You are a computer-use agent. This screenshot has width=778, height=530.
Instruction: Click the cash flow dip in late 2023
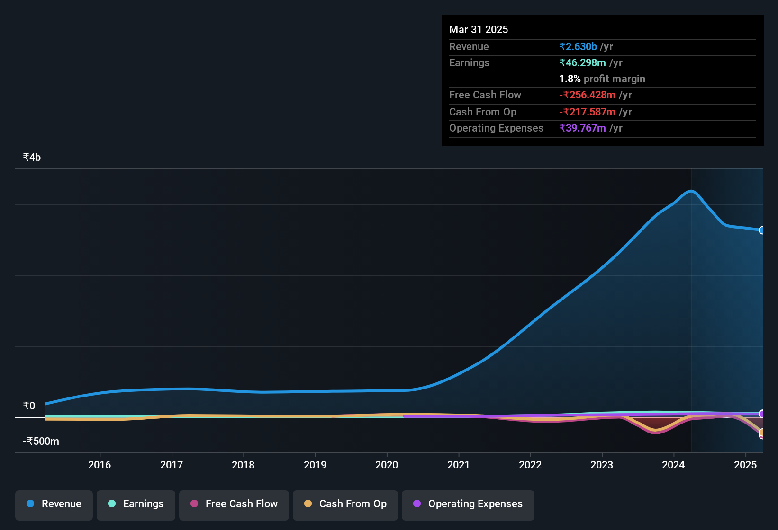click(656, 431)
